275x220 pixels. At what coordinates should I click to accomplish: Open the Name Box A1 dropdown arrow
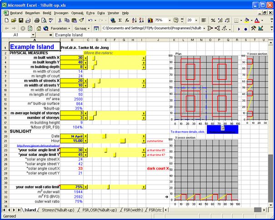pos(33,35)
